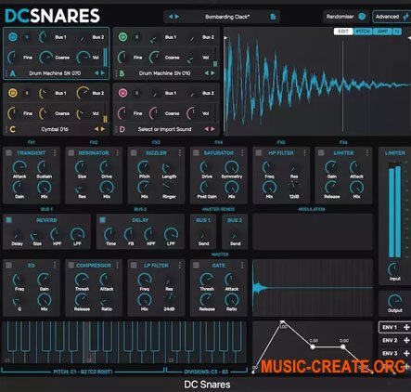Previous sample arrow for layer D
The image size is (411, 392).
[207, 129]
